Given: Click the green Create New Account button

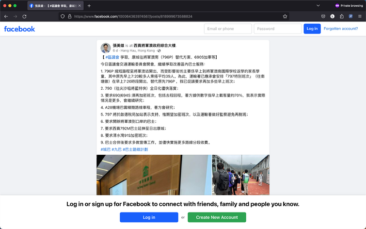Looking at the screenshot, I should pyautogui.click(x=217, y=217).
